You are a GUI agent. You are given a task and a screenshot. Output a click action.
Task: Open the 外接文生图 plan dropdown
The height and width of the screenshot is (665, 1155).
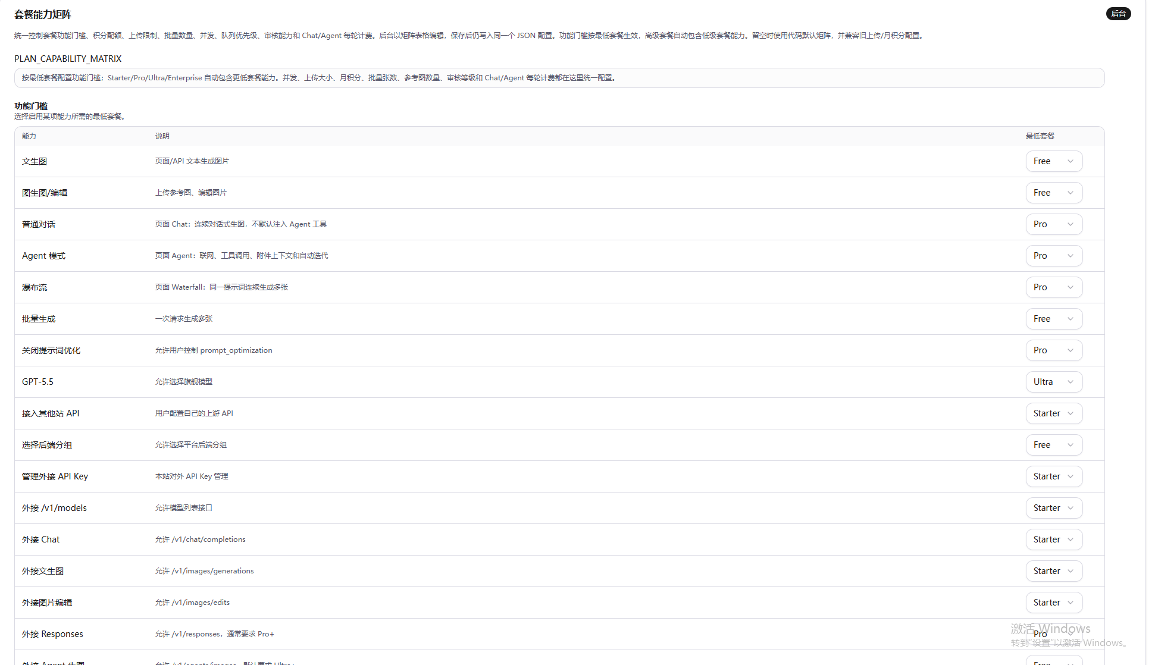click(1054, 571)
